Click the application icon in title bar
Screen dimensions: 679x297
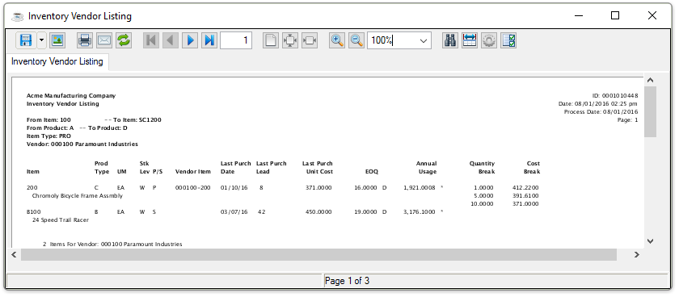[17, 16]
